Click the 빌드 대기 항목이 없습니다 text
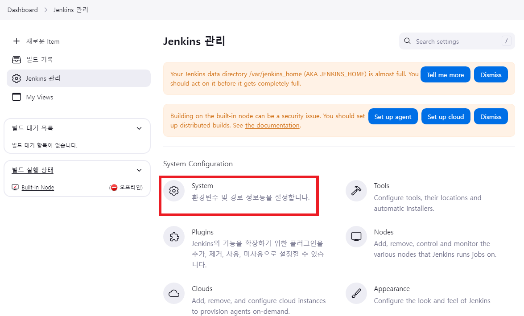The height and width of the screenshot is (316, 524). point(45,145)
